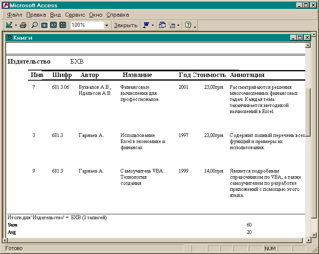Viewport: 319px width, 254px height.
Task: Click the Издательство label
Action: [29, 62]
